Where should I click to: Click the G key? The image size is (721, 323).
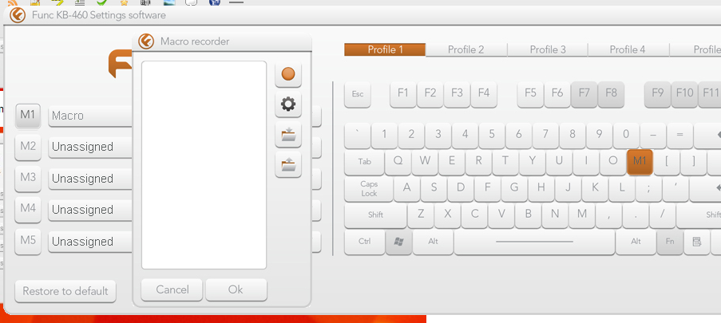(514, 189)
